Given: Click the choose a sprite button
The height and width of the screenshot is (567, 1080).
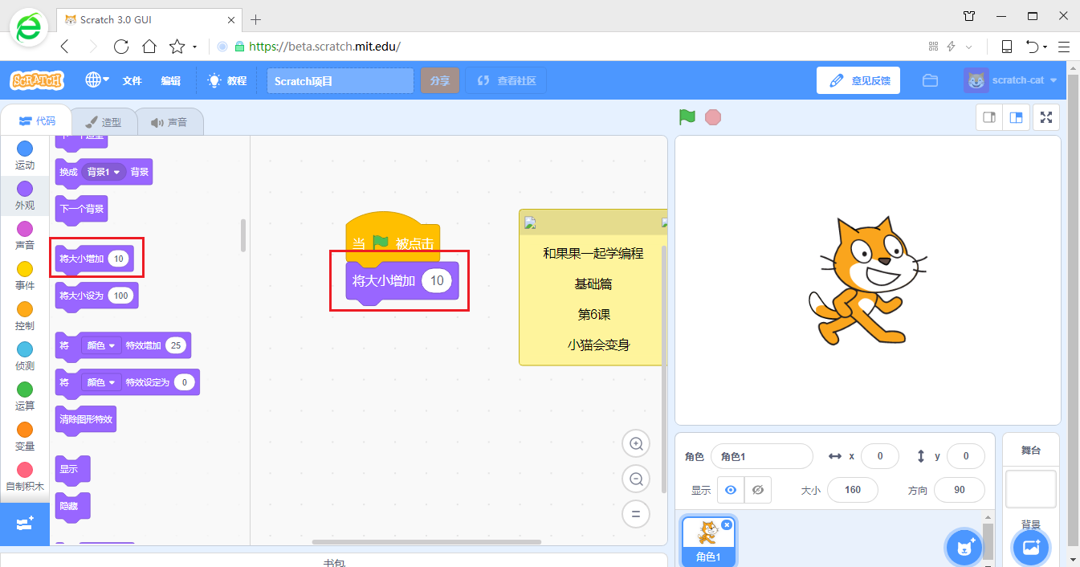Looking at the screenshot, I should (x=964, y=549).
